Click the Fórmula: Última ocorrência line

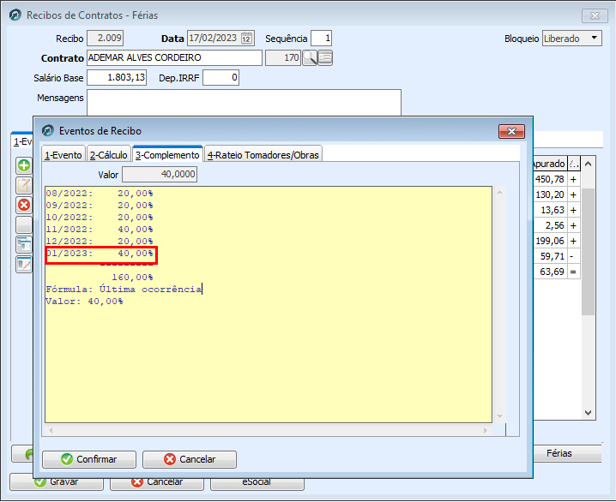124,290
